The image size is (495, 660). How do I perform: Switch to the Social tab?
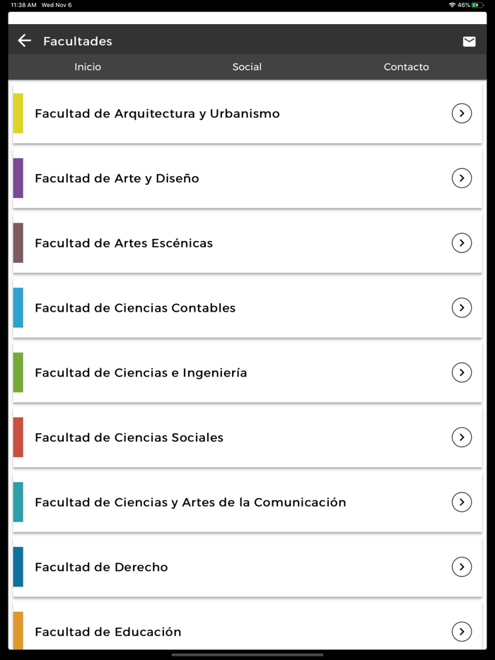[247, 66]
